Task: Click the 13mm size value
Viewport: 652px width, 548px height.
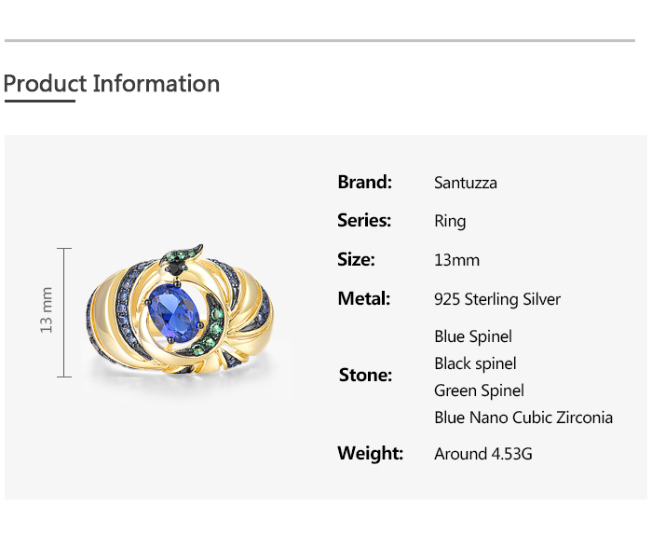Action: click(456, 260)
